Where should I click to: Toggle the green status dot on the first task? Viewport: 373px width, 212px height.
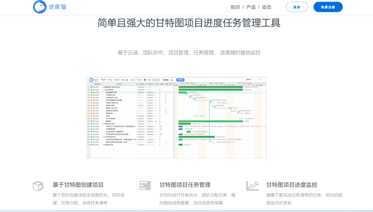91,87
